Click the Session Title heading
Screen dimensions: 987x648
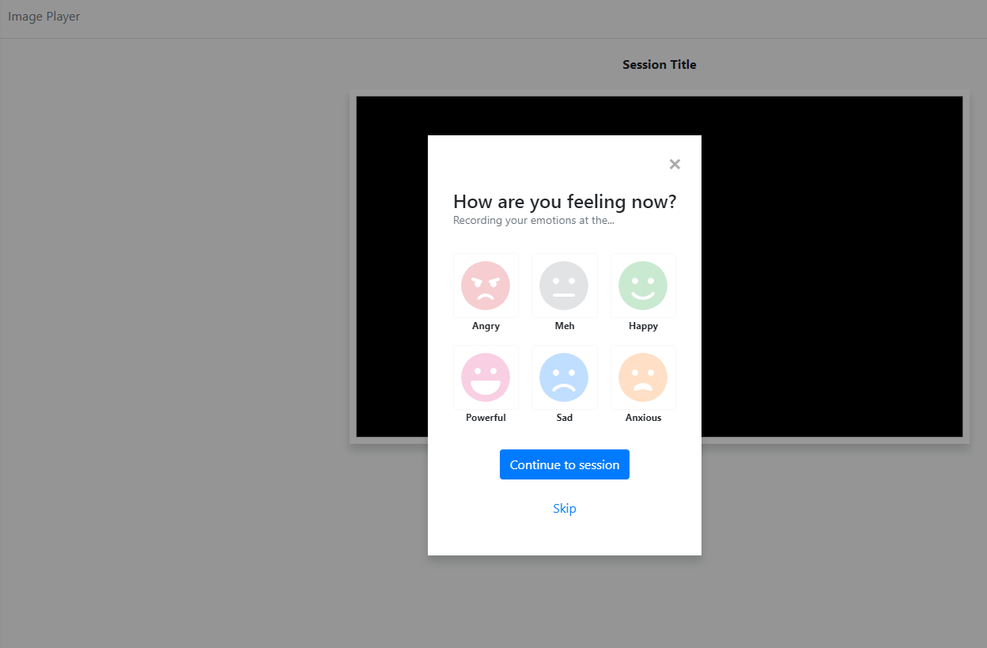pyautogui.click(x=660, y=65)
